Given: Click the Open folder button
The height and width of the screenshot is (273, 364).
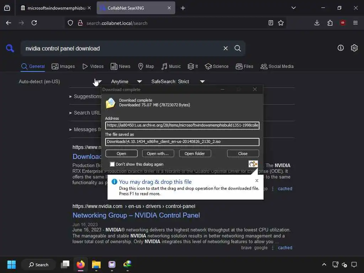Looking at the screenshot, I should (195, 154).
